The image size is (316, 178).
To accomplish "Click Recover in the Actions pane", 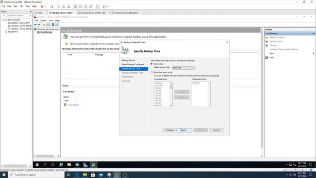I will [274, 45].
